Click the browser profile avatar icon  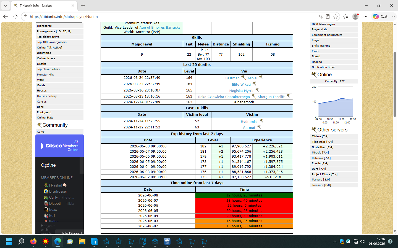(x=355, y=17)
